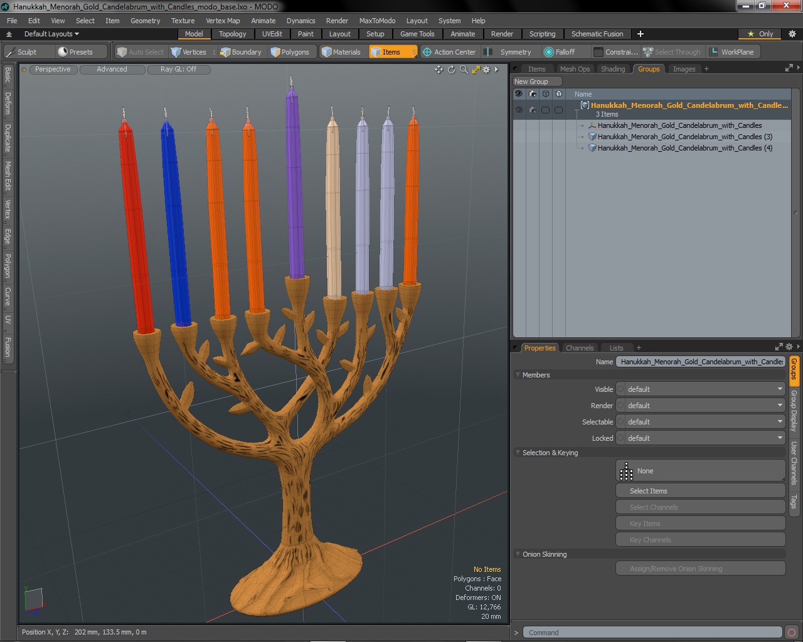Switch to the Shading tab
This screenshot has width=803, height=642.
pyautogui.click(x=613, y=69)
